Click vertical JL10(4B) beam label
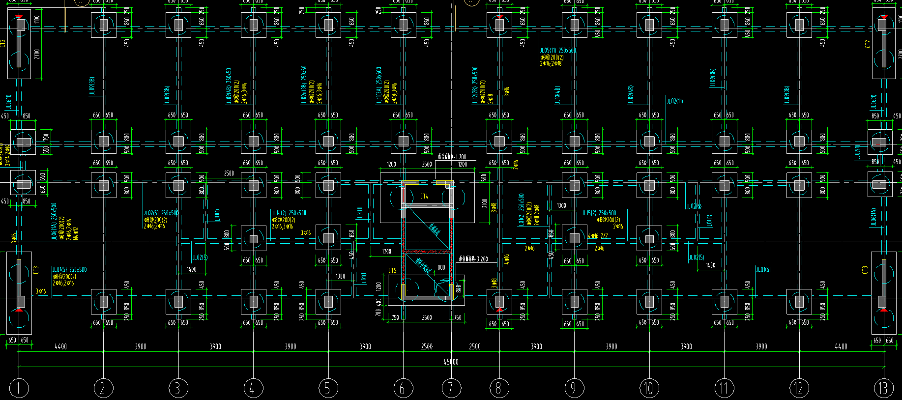The image size is (902, 400). [x=558, y=95]
